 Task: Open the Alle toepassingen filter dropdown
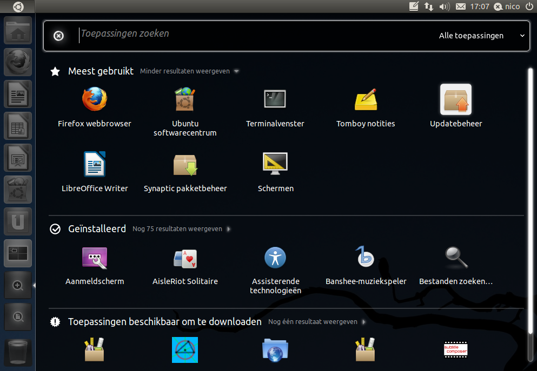coord(481,36)
